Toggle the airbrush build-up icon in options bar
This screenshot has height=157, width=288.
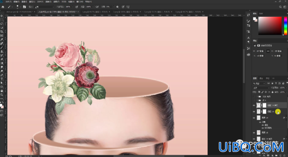coord(97,7)
